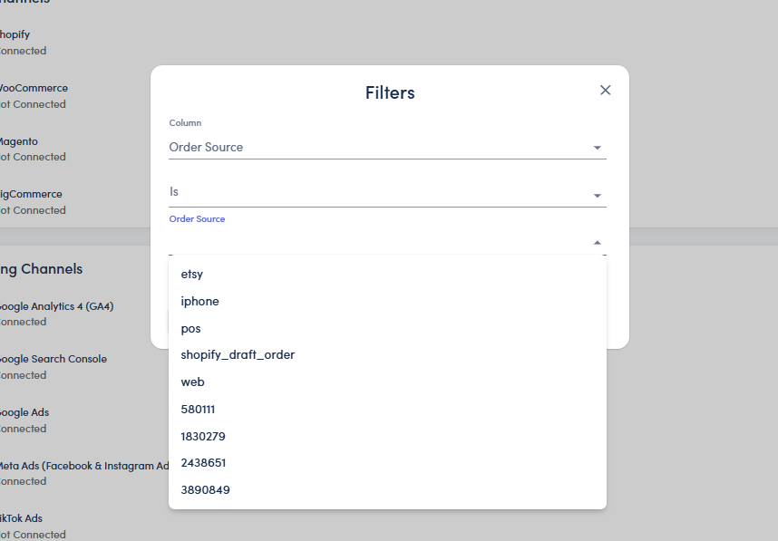Click the Is operator field

click(372, 192)
